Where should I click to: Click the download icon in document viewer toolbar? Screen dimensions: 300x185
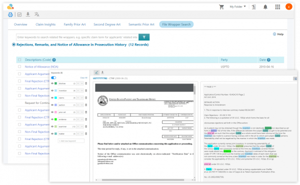pos(102,72)
